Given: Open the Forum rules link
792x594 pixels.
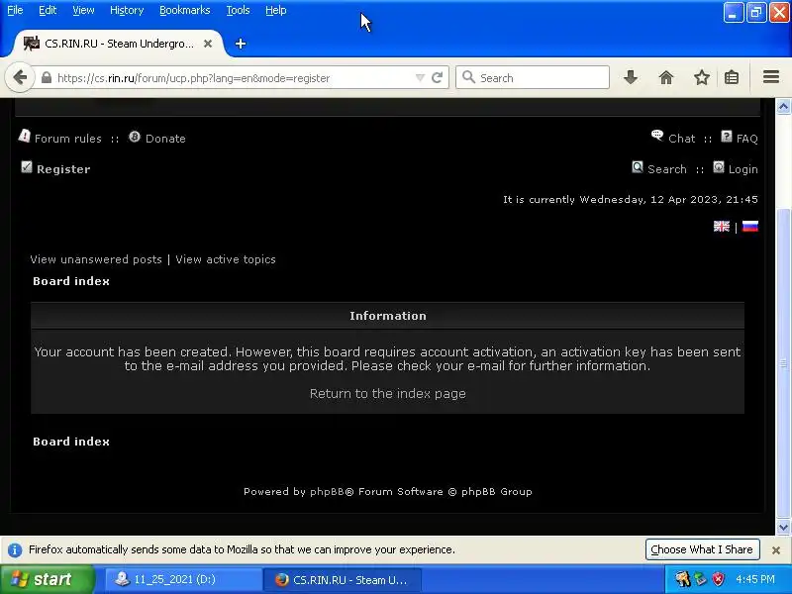Looking at the screenshot, I should pyautogui.click(x=67, y=139).
